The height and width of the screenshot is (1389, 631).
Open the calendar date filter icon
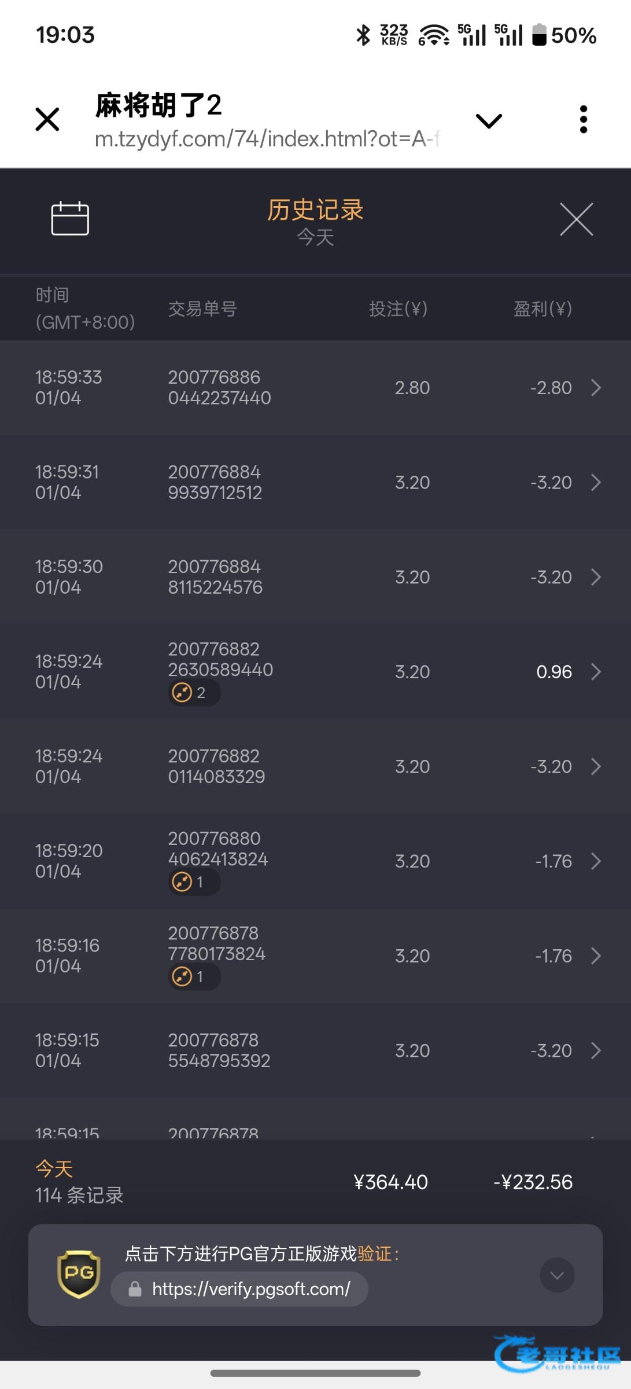70,219
